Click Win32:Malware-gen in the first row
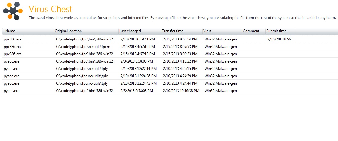Image resolution: width=338 pixels, height=141 pixels. pyautogui.click(x=220, y=39)
